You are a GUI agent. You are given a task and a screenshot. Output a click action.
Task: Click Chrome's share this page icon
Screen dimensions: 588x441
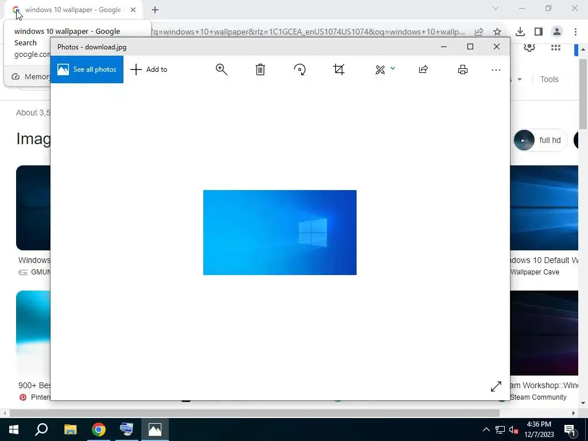(x=479, y=32)
